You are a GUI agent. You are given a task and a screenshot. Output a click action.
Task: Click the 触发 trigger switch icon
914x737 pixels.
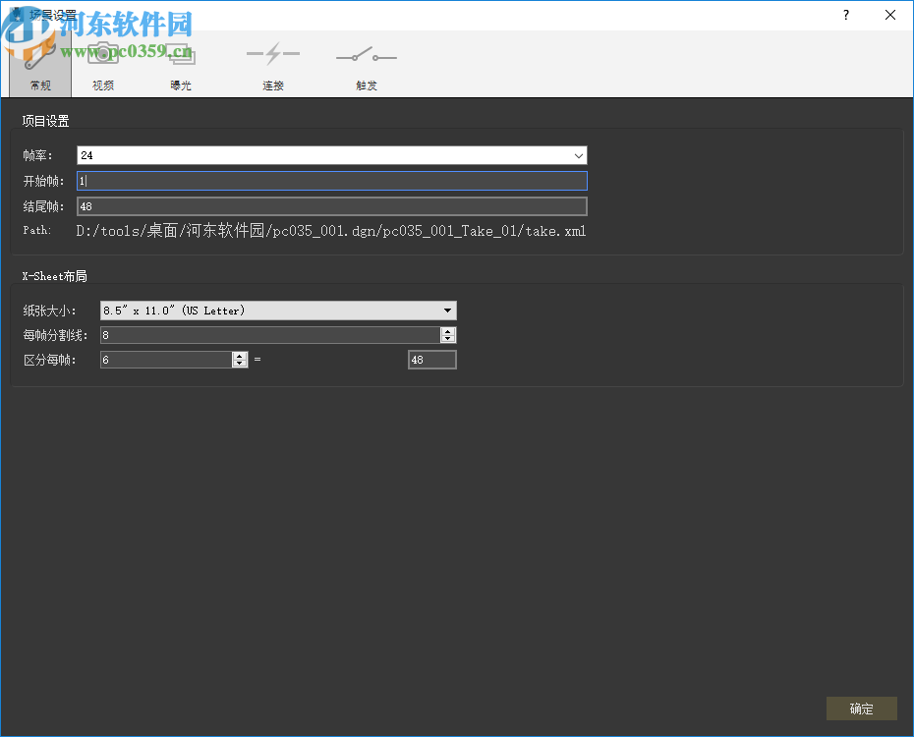366,54
